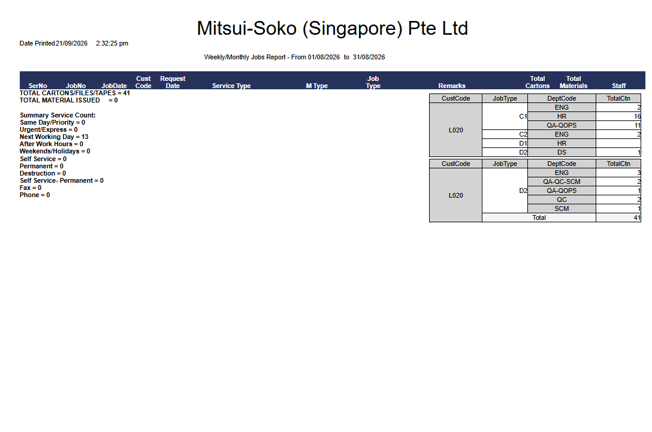Image resolution: width=652 pixels, height=432 pixels.
Task: Click the TOTAL MATERIAL ISSUED = 0 line
Action: (68, 100)
